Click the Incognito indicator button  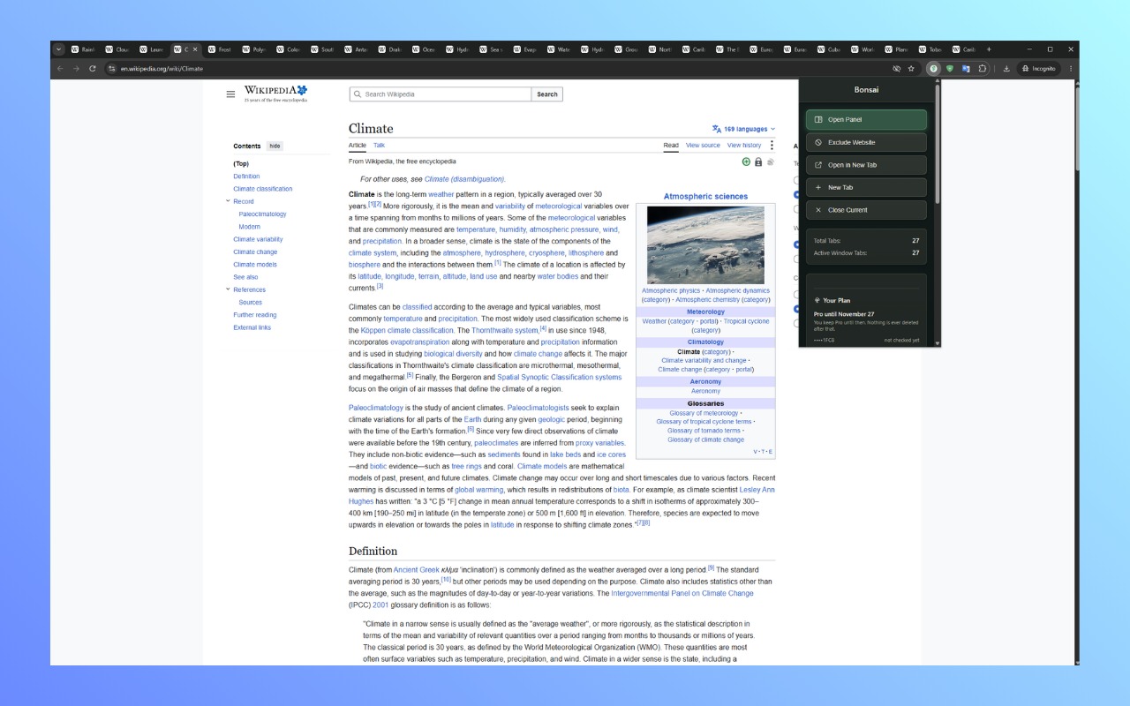1039,68
